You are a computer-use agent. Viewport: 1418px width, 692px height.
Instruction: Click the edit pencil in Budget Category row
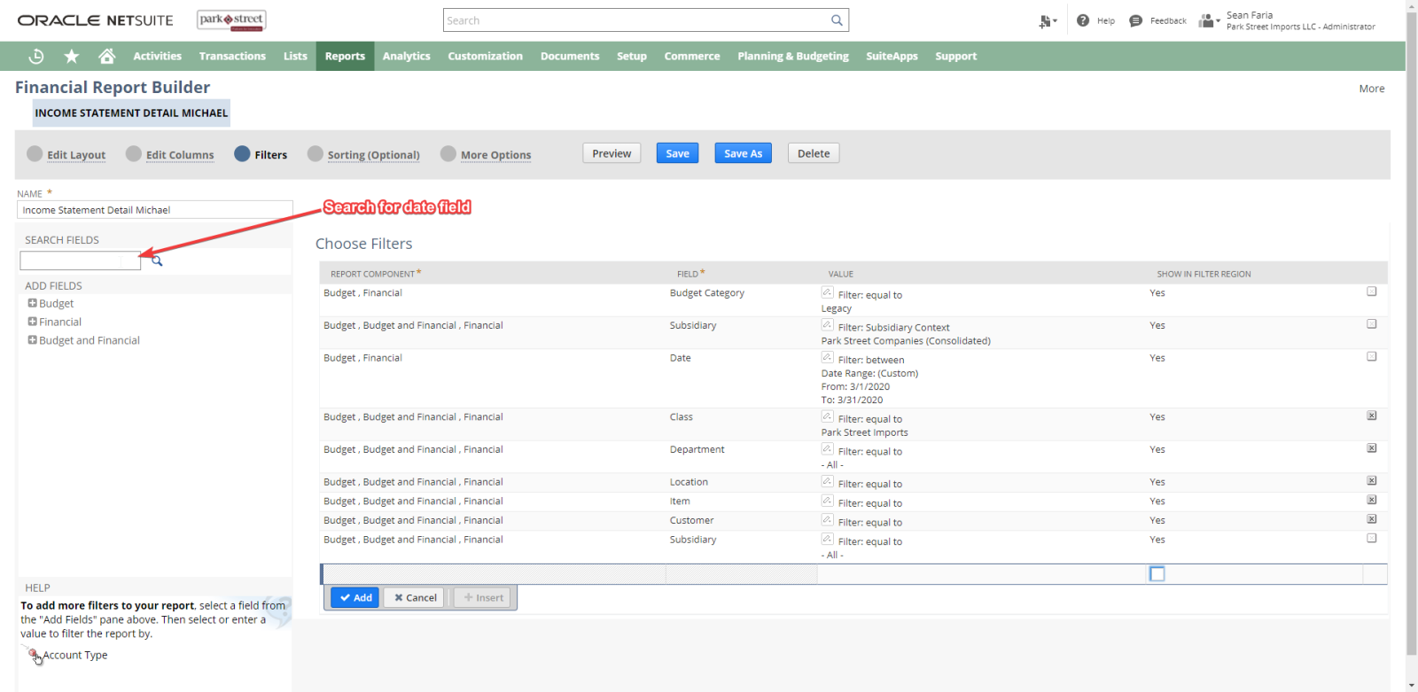point(827,292)
